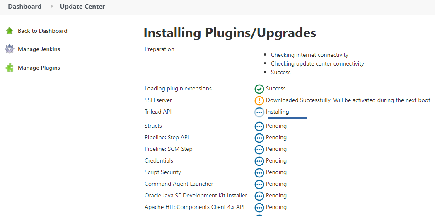
Task: Select the Update Center breadcrumb
Action: tap(82, 6)
